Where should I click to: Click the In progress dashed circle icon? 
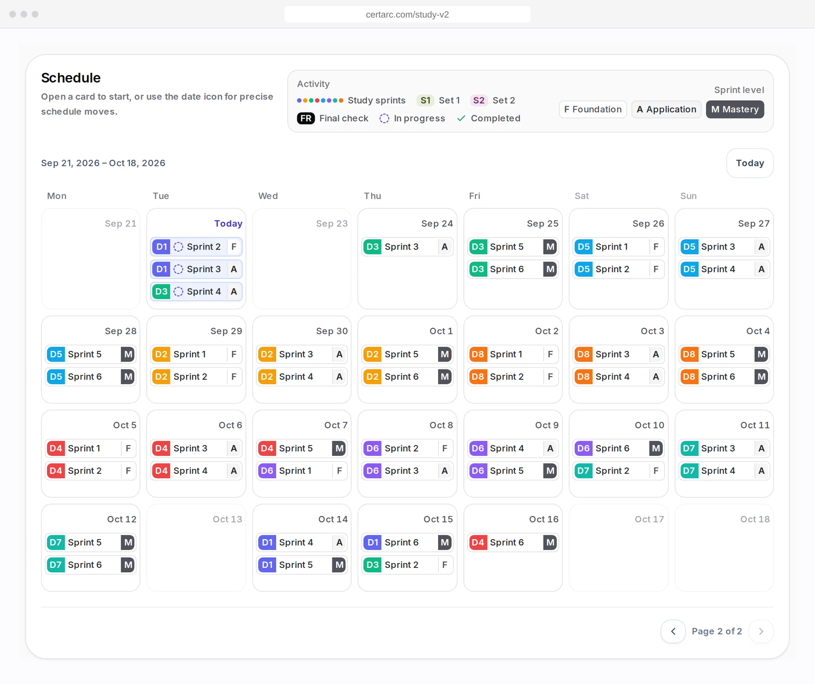click(x=384, y=119)
